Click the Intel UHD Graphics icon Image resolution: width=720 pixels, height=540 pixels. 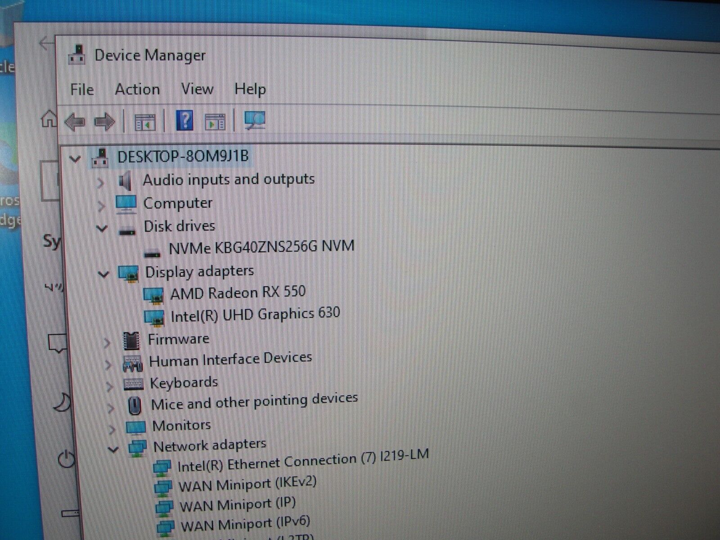click(x=154, y=318)
